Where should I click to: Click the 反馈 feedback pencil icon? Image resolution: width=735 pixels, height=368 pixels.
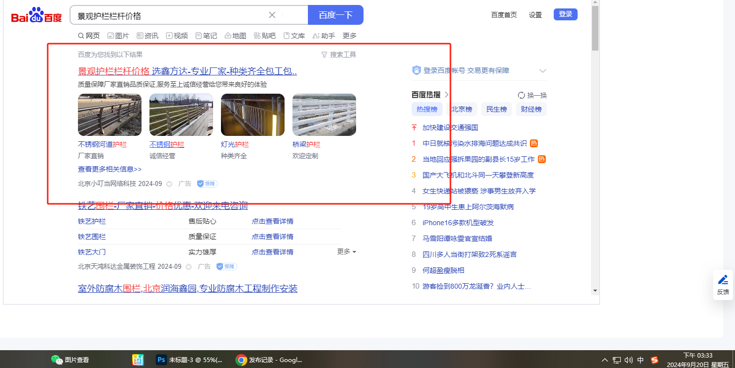[723, 280]
